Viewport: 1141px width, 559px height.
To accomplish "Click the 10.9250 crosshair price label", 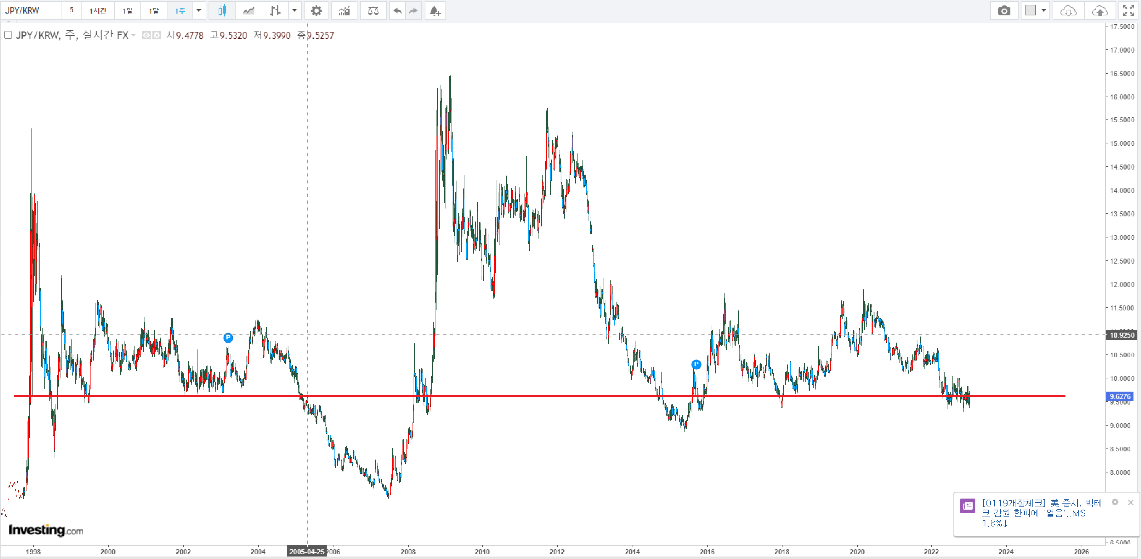I will (1122, 335).
